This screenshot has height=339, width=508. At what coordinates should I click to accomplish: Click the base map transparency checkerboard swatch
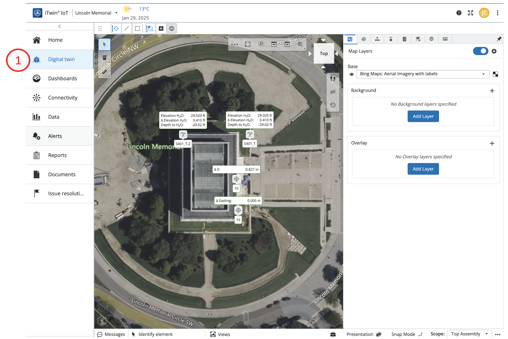pyautogui.click(x=495, y=74)
